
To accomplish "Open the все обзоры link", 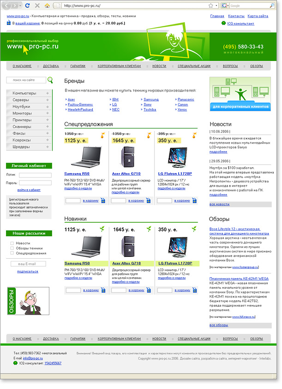I will [x=219, y=325].
